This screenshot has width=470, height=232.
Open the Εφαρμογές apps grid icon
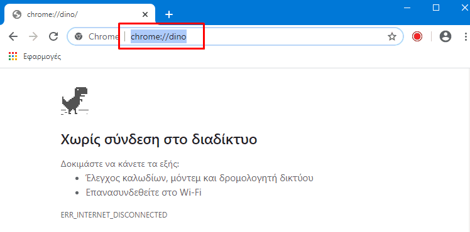(13, 56)
